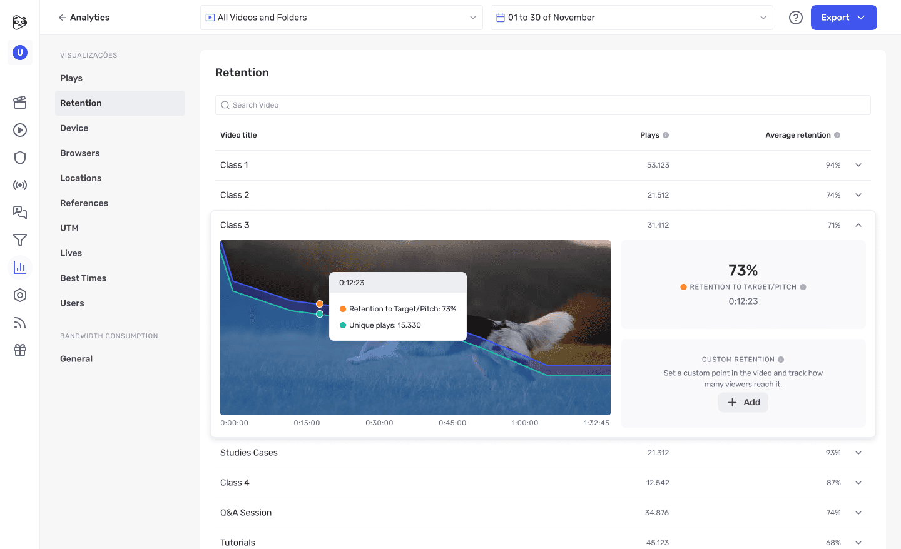Open the 01 to 30 of November date selector

point(631,17)
